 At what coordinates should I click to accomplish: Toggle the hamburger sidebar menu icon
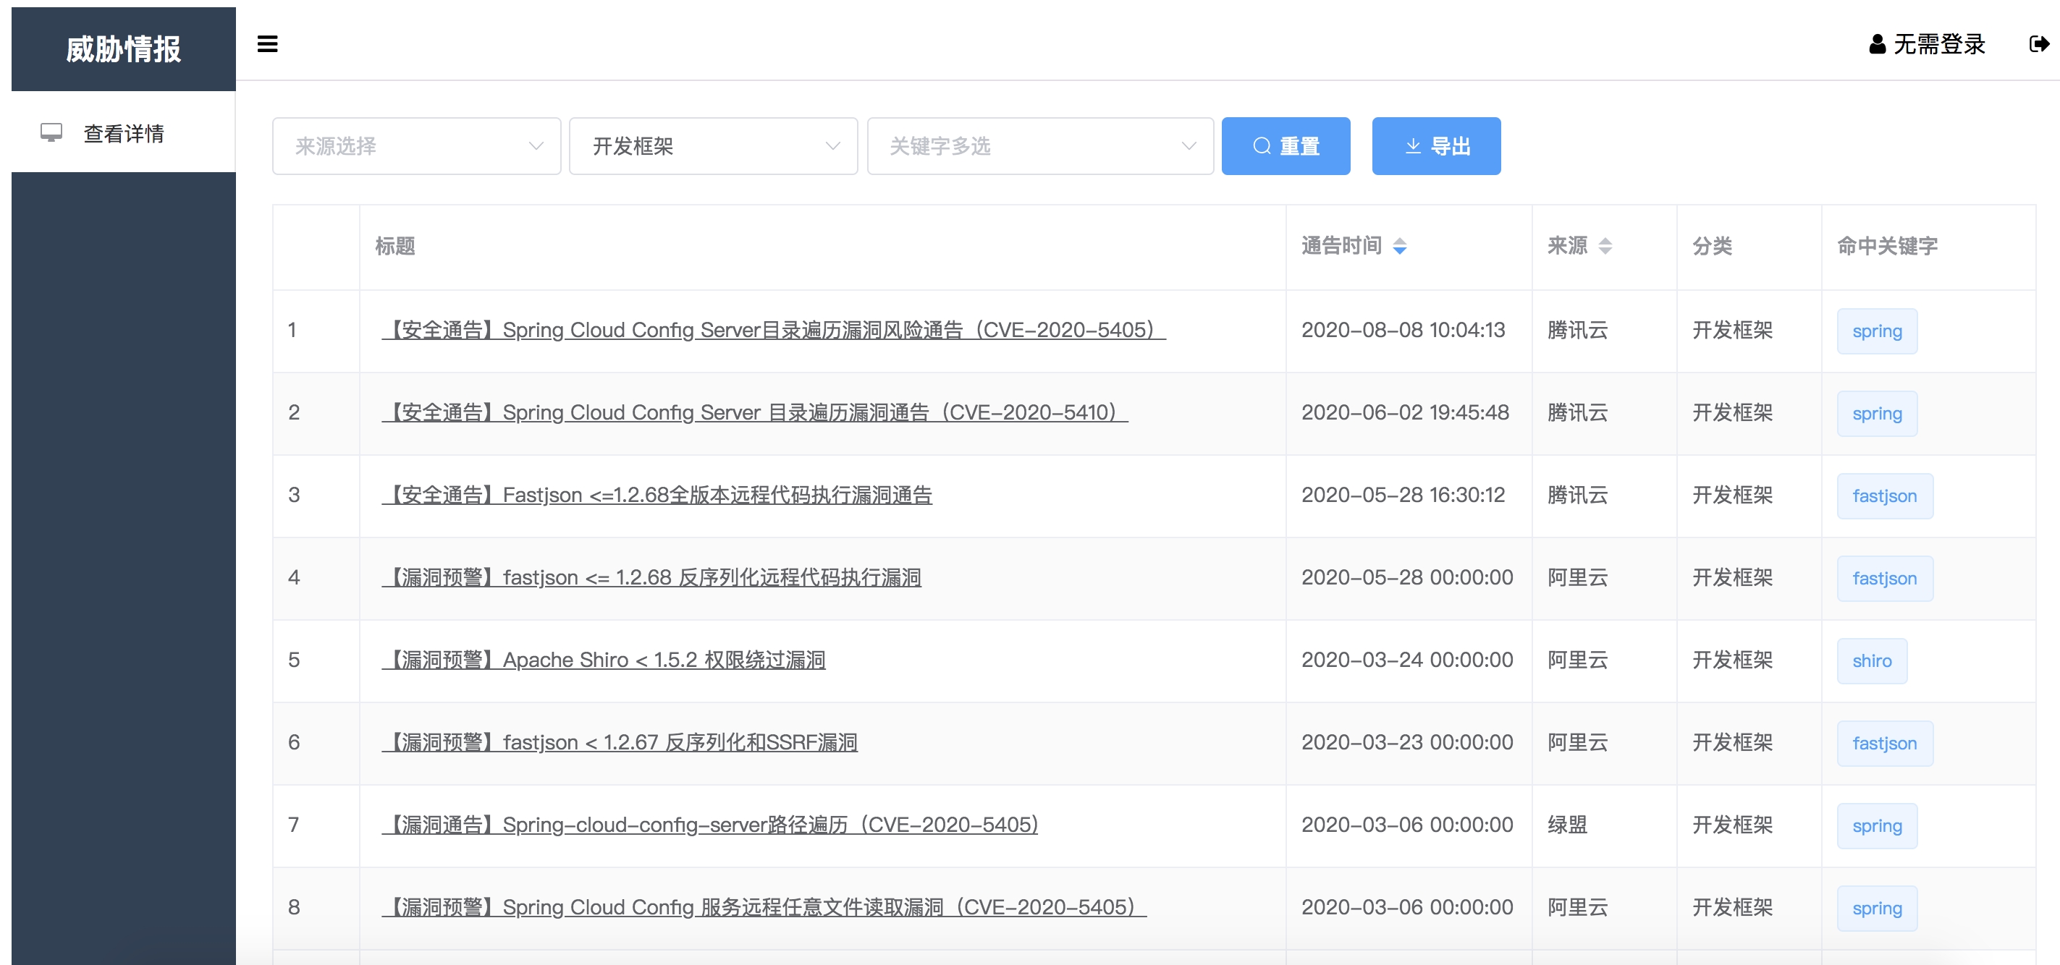[x=267, y=44]
